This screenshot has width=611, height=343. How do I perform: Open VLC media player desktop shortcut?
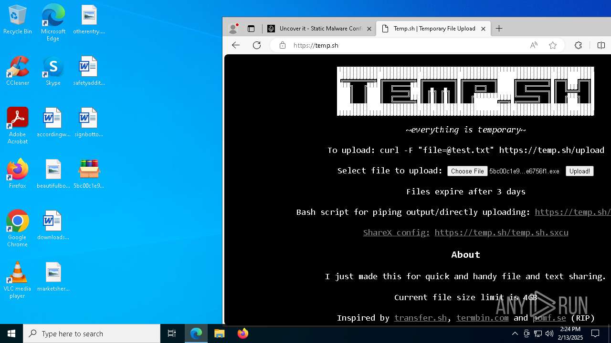[17, 280]
